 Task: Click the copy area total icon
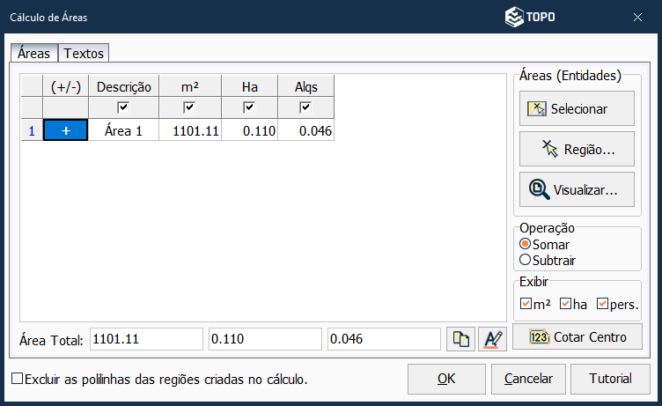(460, 339)
